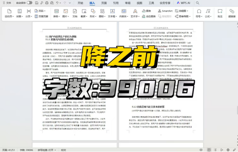Add a comment (批注)
Viewport: 238px width, 152px height.
coord(220,13)
